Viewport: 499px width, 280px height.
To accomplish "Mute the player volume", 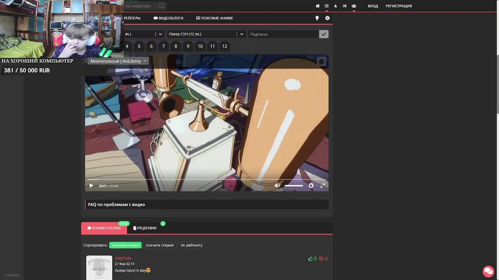I will pos(277,185).
